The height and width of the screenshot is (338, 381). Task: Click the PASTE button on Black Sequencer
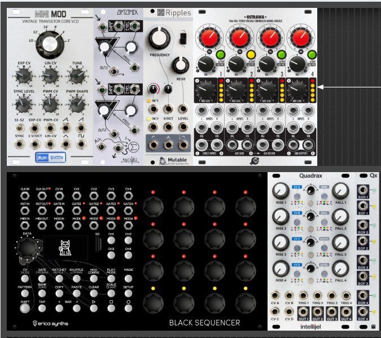tap(77, 293)
